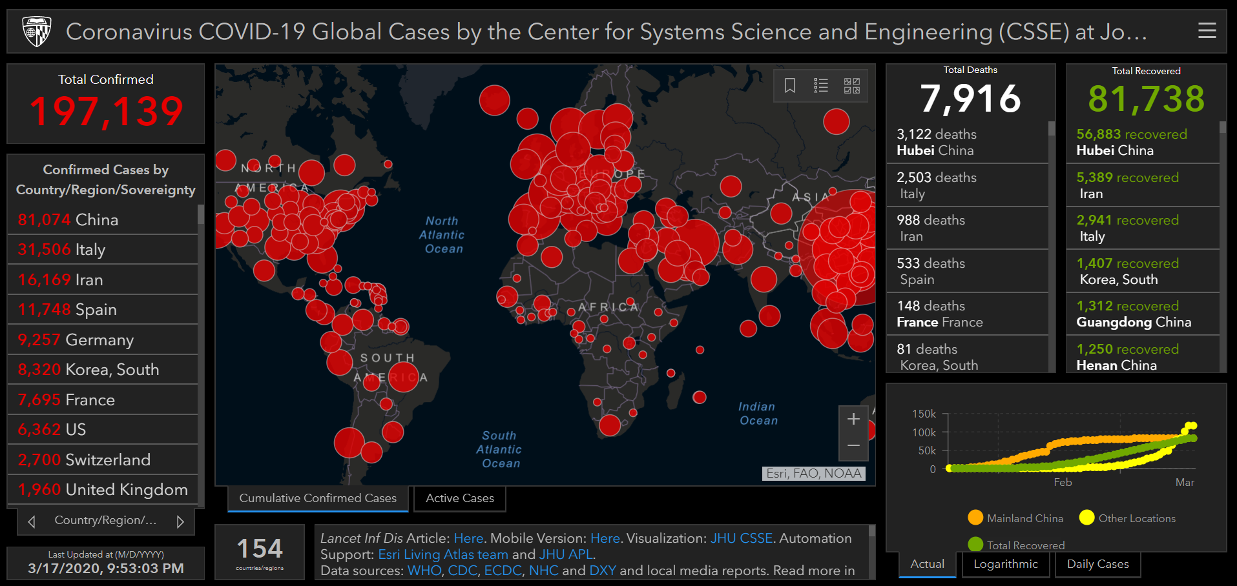This screenshot has height=586, width=1237.
Task: Open the hamburger menu in header
Action: tap(1207, 31)
